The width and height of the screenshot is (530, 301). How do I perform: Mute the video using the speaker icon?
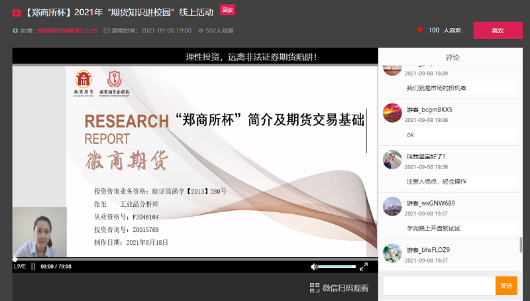pos(314,267)
